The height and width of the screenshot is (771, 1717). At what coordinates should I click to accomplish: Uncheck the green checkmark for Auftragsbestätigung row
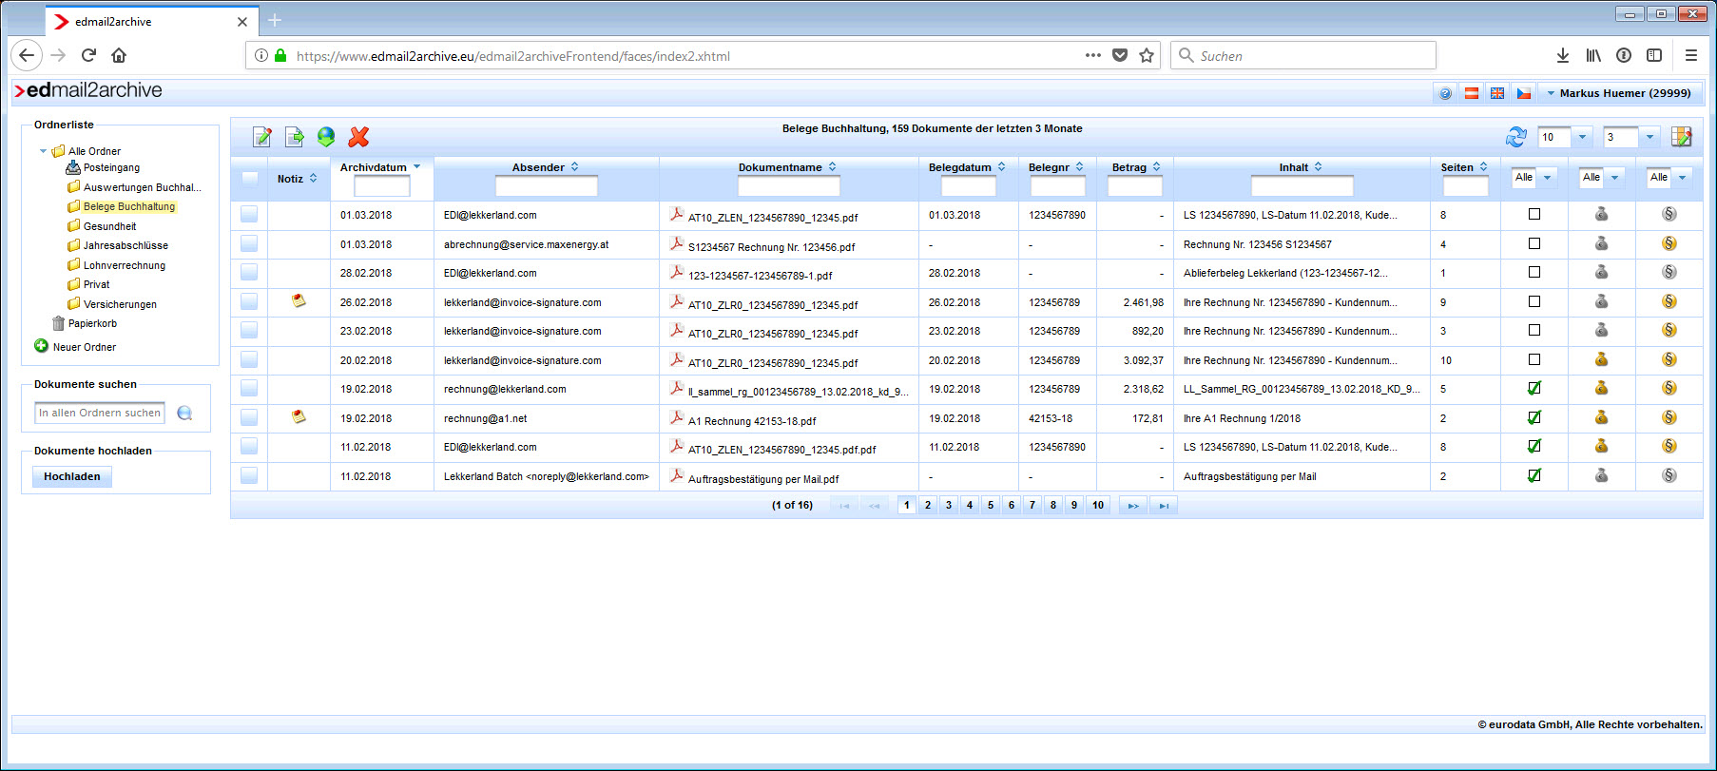(1534, 475)
